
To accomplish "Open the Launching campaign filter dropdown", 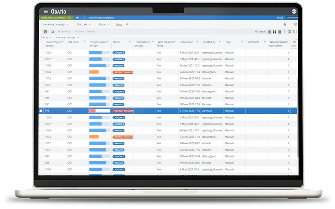I will pyautogui.click(x=56, y=25).
